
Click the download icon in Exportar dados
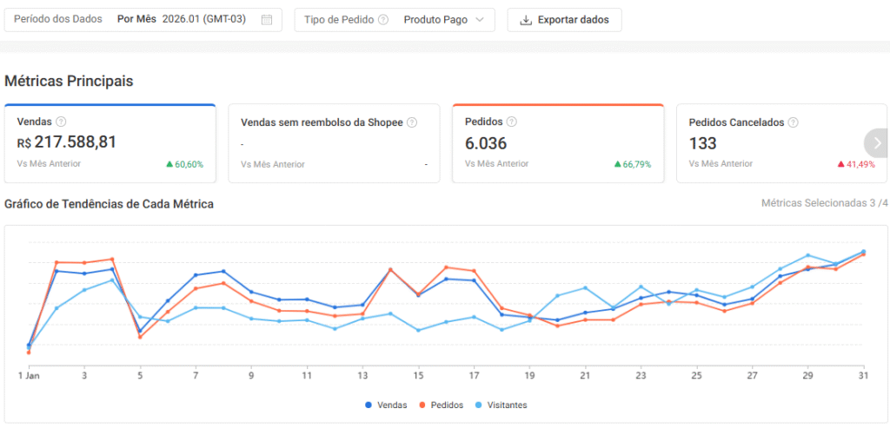[x=525, y=20]
